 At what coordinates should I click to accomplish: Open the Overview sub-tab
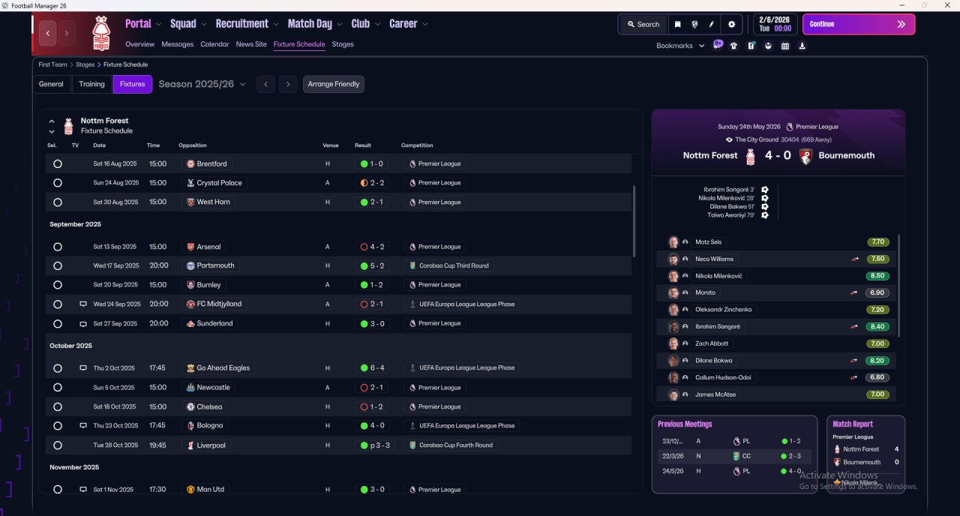(139, 44)
